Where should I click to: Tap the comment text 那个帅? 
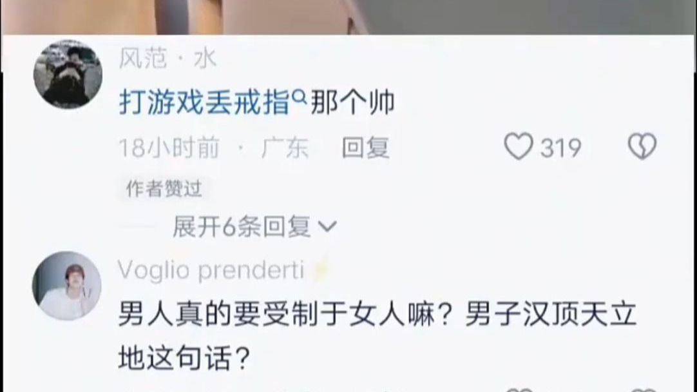pyautogui.click(x=352, y=103)
